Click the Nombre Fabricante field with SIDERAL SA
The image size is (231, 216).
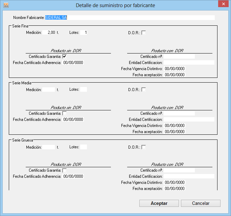tap(130, 18)
